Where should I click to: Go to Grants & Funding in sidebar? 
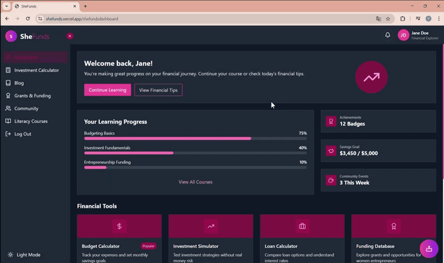pos(32,96)
